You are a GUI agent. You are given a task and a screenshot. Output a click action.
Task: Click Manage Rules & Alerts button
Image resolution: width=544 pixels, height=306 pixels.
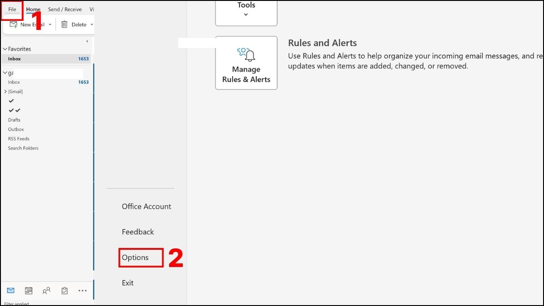pos(246,63)
